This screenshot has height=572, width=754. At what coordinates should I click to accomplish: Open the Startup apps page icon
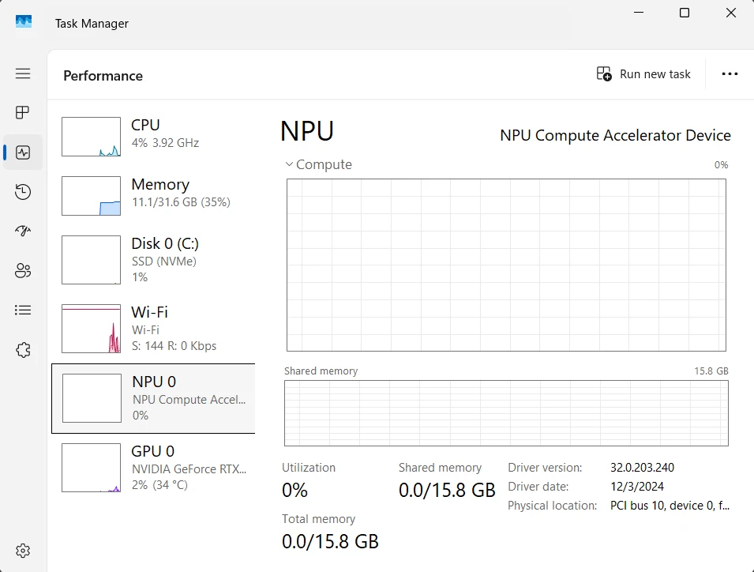pos(23,231)
